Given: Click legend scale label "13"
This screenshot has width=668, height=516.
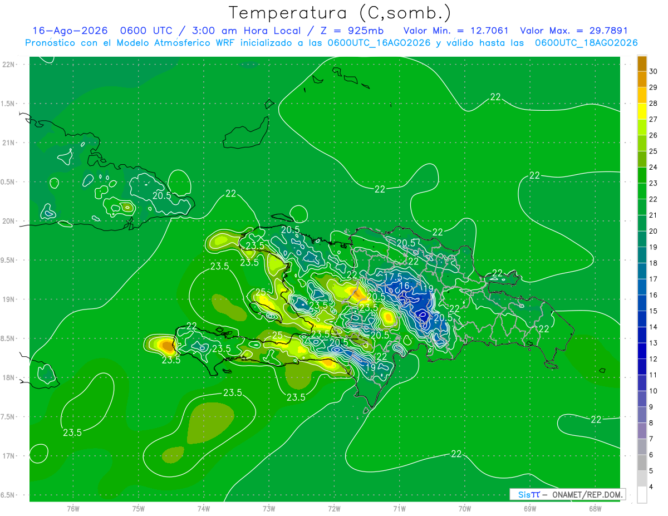Looking at the screenshot, I should [x=654, y=343].
